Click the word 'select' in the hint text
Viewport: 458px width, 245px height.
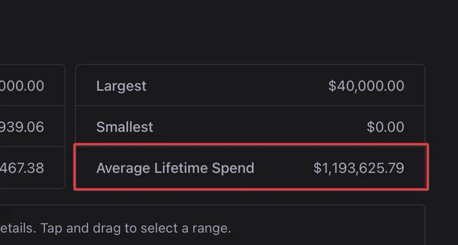click(x=159, y=228)
